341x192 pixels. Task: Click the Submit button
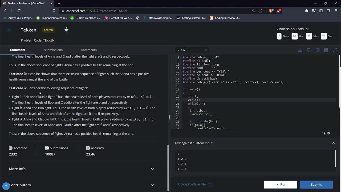pos(316,185)
